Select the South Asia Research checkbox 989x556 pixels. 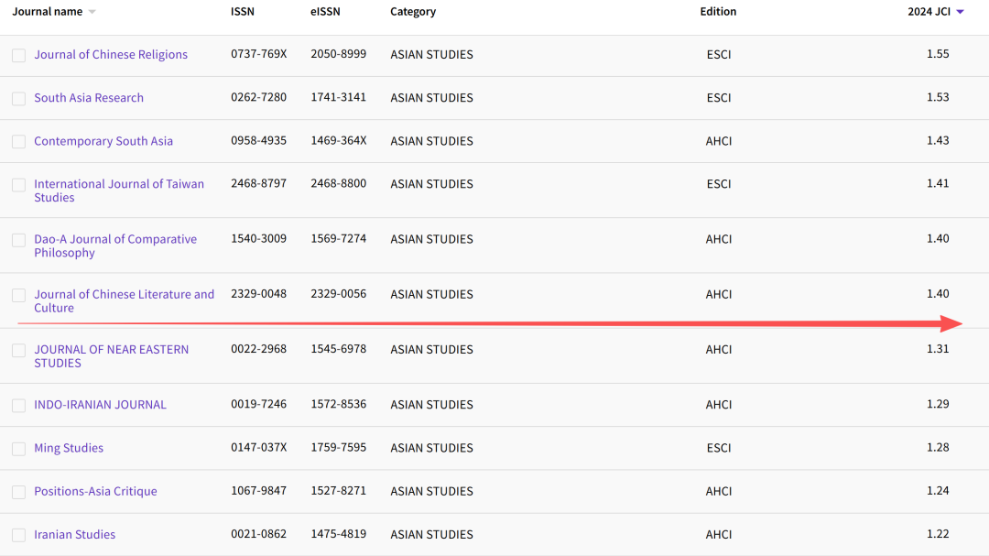point(18,98)
